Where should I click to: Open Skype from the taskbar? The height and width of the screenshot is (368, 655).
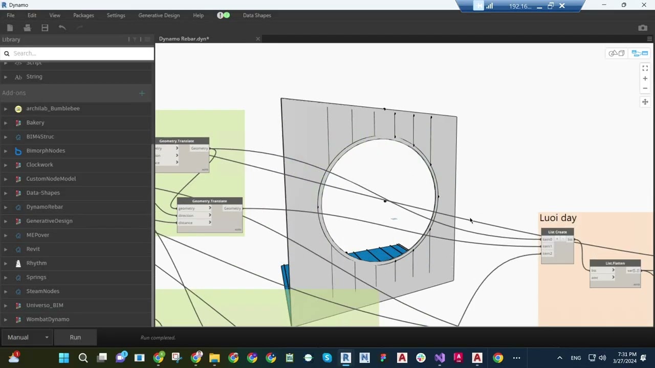327,358
